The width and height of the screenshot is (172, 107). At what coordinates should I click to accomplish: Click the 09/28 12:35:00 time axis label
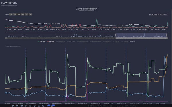click(x=44, y=103)
